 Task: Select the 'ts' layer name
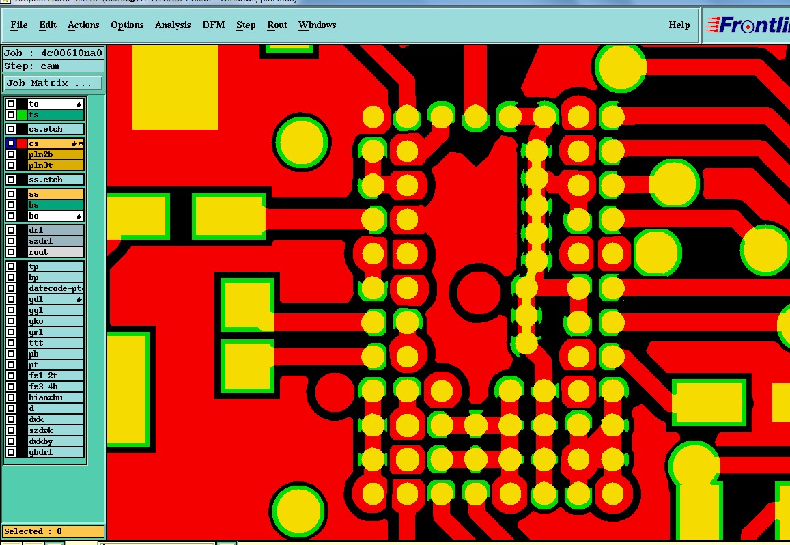click(55, 115)
